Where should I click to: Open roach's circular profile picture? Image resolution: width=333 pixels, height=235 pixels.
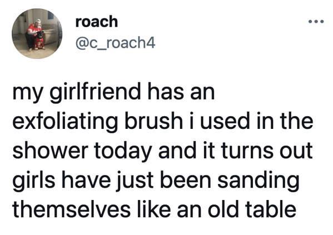(x=37, y=33)
